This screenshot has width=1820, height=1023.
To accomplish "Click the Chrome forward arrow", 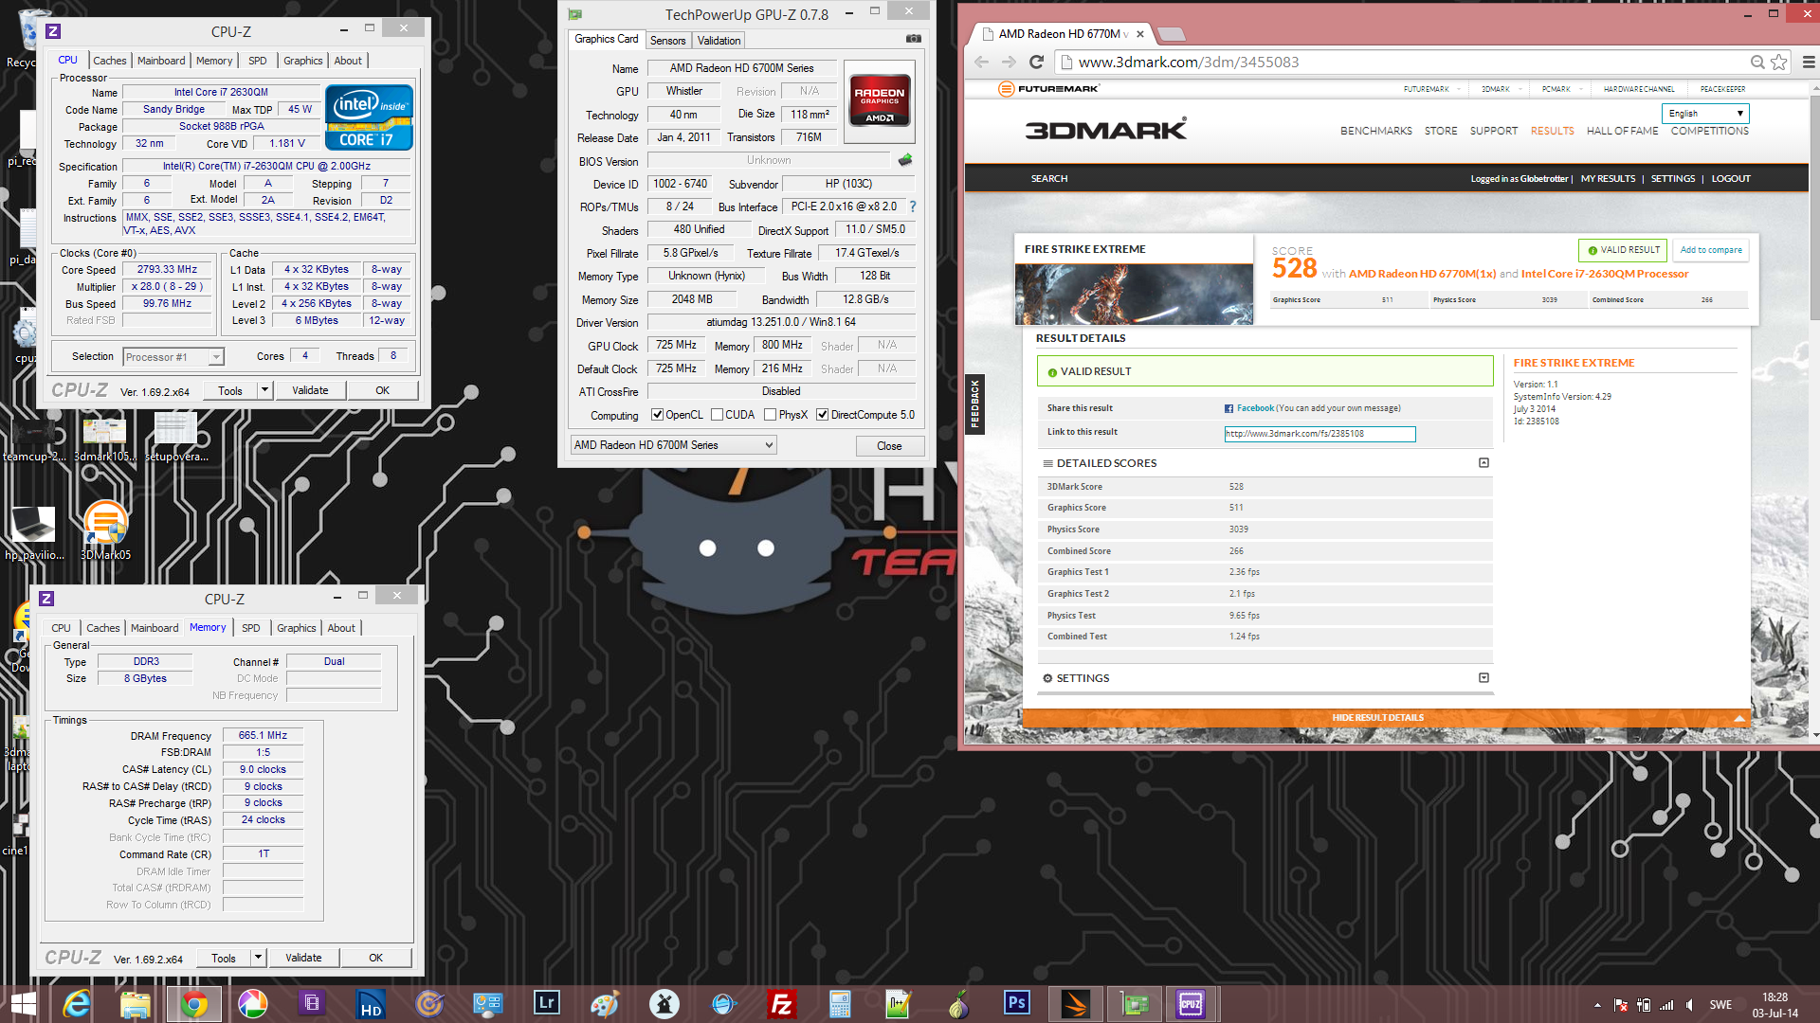I will click(1009, 63).
